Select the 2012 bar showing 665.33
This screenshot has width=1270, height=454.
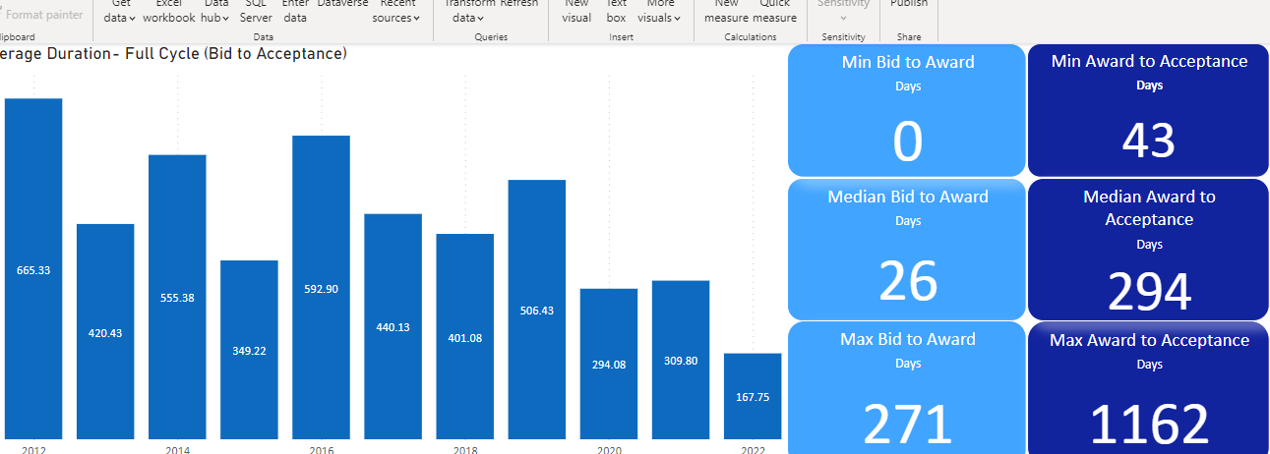(x=33, y=268)
